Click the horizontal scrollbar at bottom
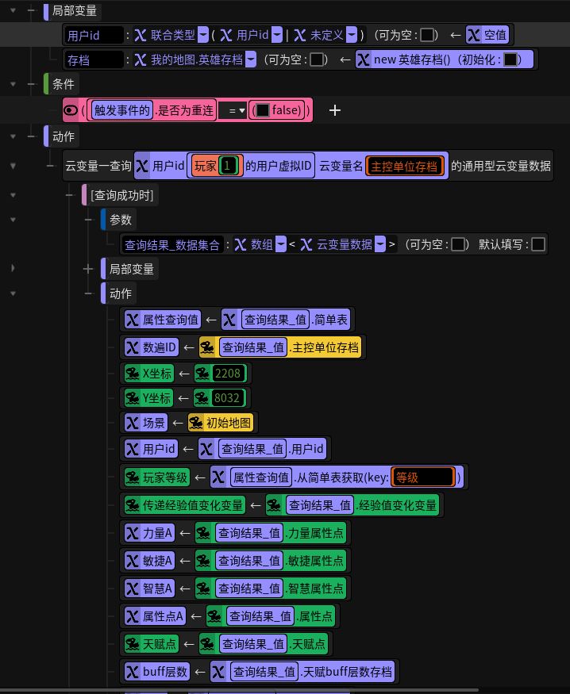 point(239,690)
